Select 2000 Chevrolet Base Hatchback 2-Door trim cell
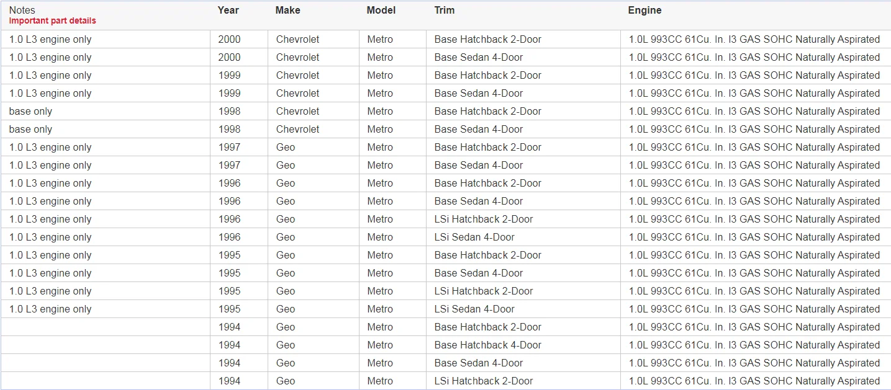 (523, 40)
